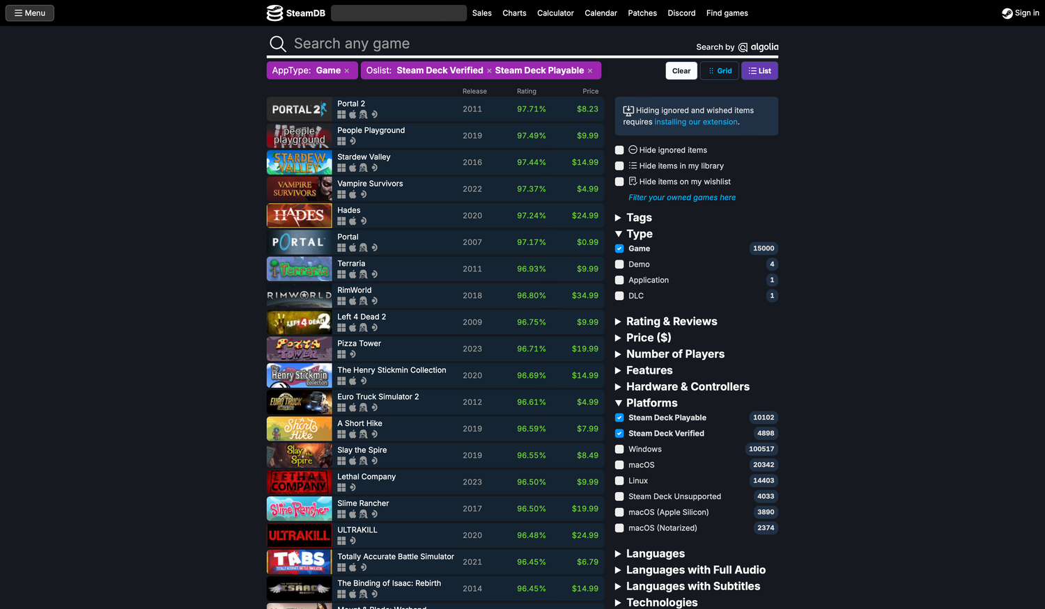Click the Windows icon under Stardew Valley

[341, 168]
